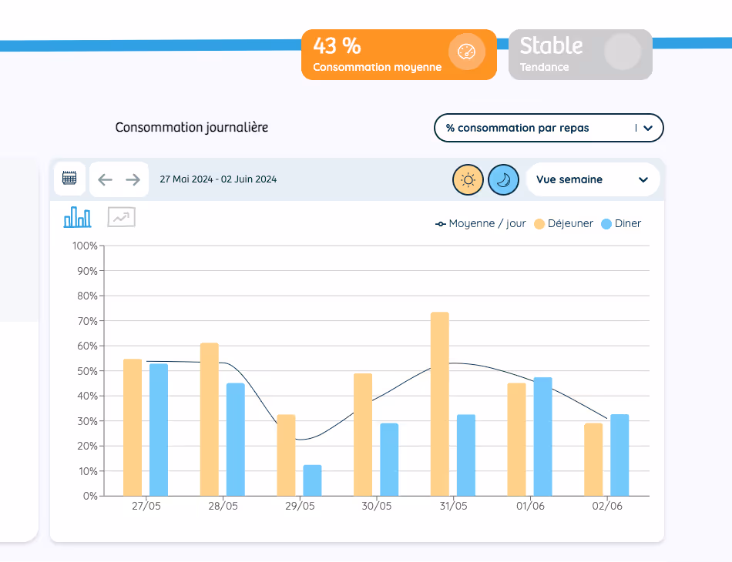Select the Consommation journalière section title
Image resolution: width=732 pixels, height=562 pixels.
(191, 128)
